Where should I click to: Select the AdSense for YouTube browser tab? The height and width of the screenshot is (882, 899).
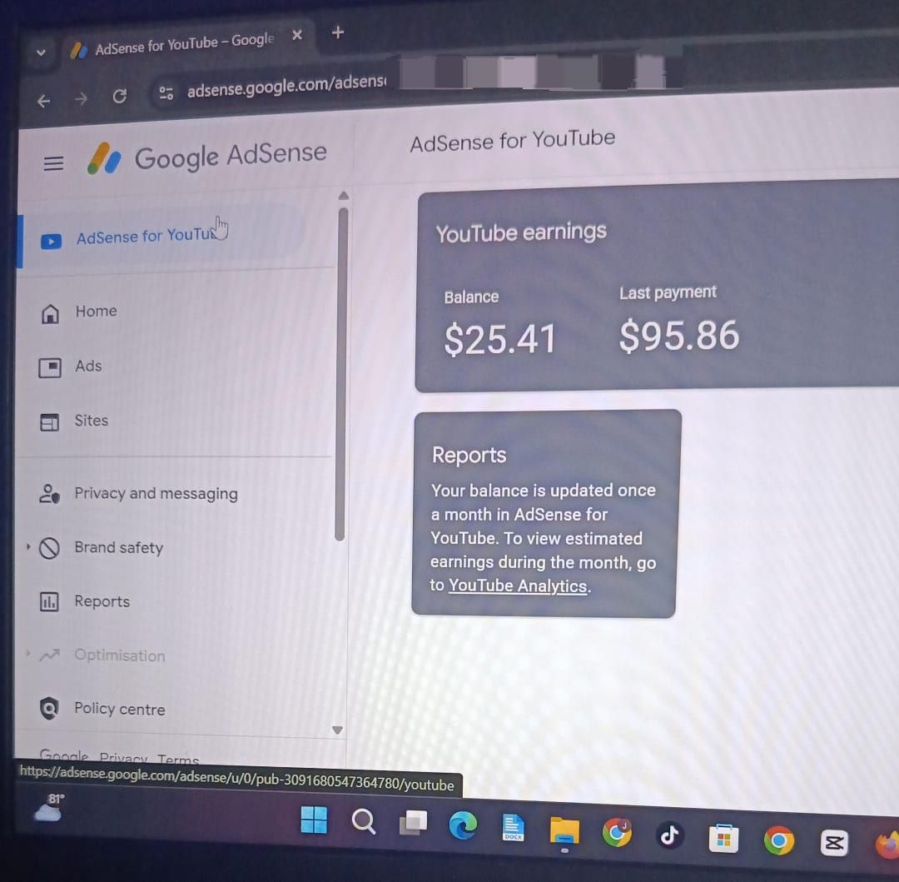pos(183,45)
